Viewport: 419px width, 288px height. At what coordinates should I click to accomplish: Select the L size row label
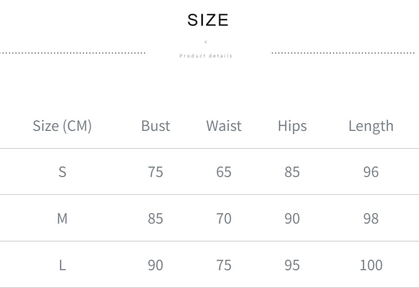[62, 265]
